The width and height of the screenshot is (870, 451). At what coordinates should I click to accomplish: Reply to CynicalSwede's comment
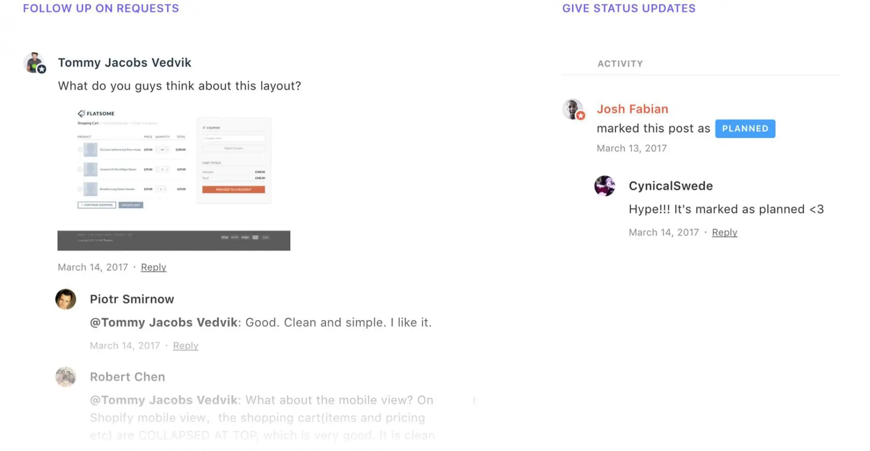click(724, 233)
